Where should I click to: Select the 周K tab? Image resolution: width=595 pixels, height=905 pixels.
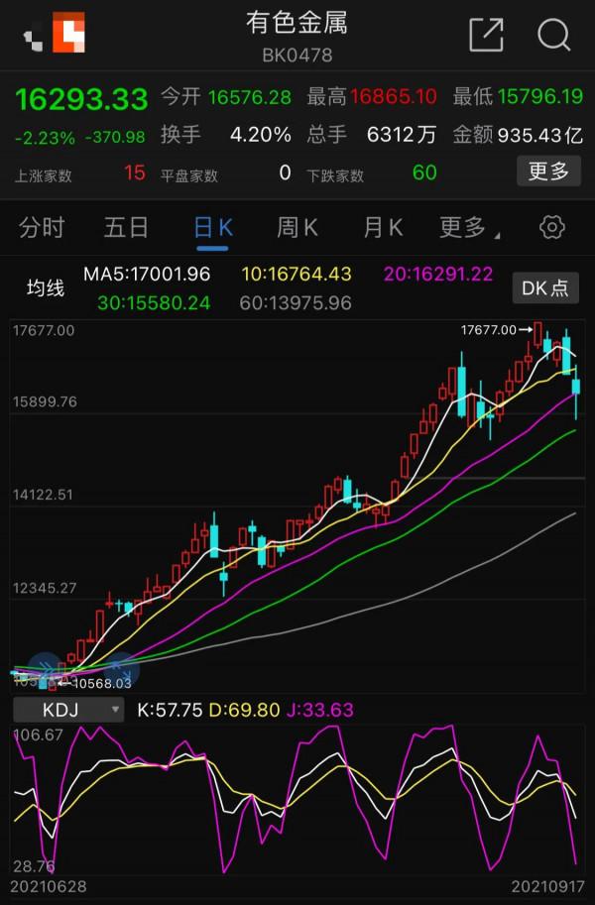(x=297, y=227)
